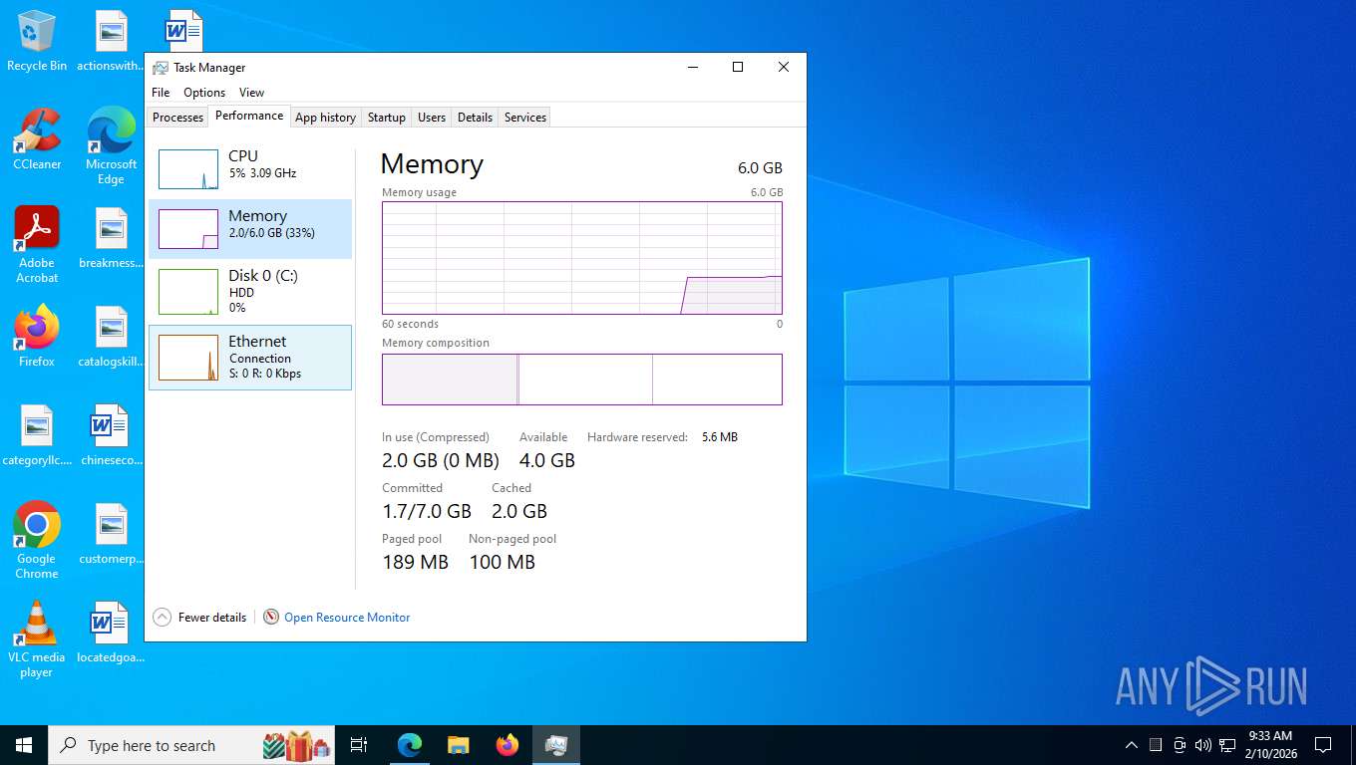The width and height of the screenshot is (1356, 765).
Task: Click the network tray icon
Action: 1227,745
